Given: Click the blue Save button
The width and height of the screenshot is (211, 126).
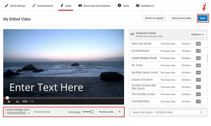Looking at the screenshot, I should [x=203, y=18].
